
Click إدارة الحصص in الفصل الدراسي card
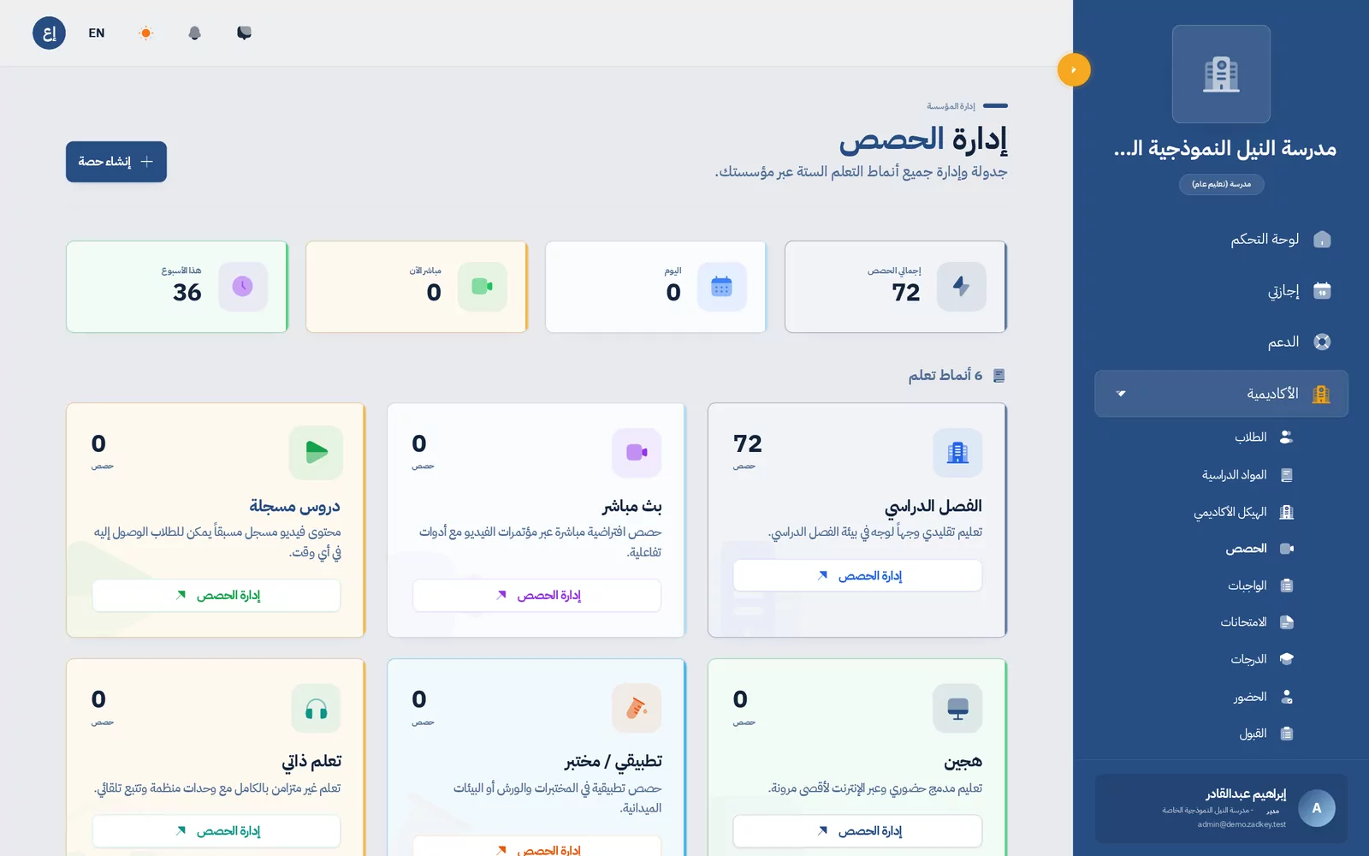coord(857,576)
